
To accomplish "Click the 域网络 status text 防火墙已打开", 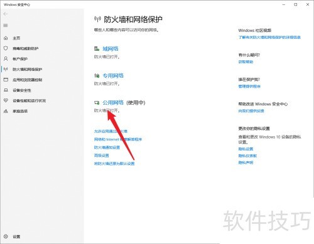I will [107, 56].
